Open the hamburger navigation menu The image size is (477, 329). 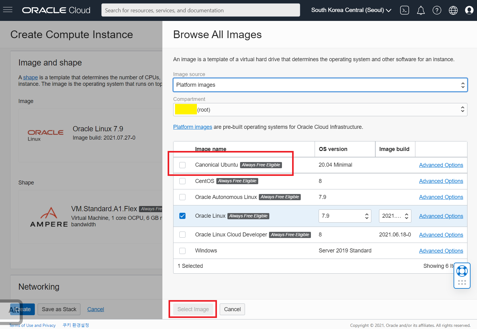(8, 10)
